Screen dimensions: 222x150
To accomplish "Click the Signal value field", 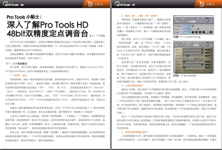I will 187,32.
